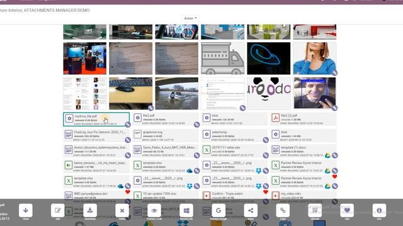Screen dimensions: 403x226
Task: Select the blue neon phone icon thumbnail
Action: click(269, 58)
